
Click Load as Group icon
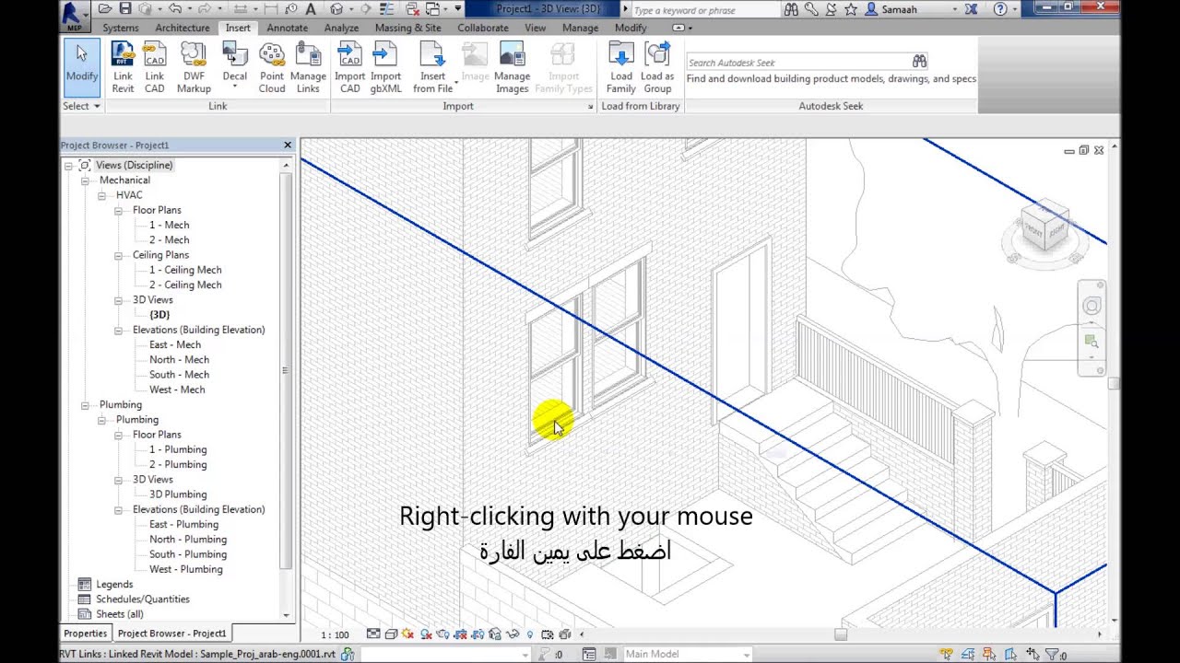point(657,67)
